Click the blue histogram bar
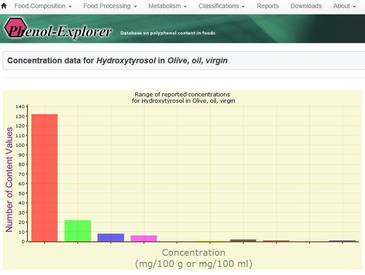 point(111,237)
